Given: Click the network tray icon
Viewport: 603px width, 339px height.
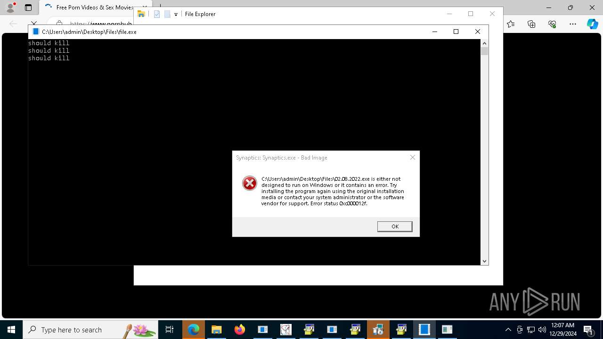Looking at the screenshot, I should pyautogui.click(x=531, y=330).
